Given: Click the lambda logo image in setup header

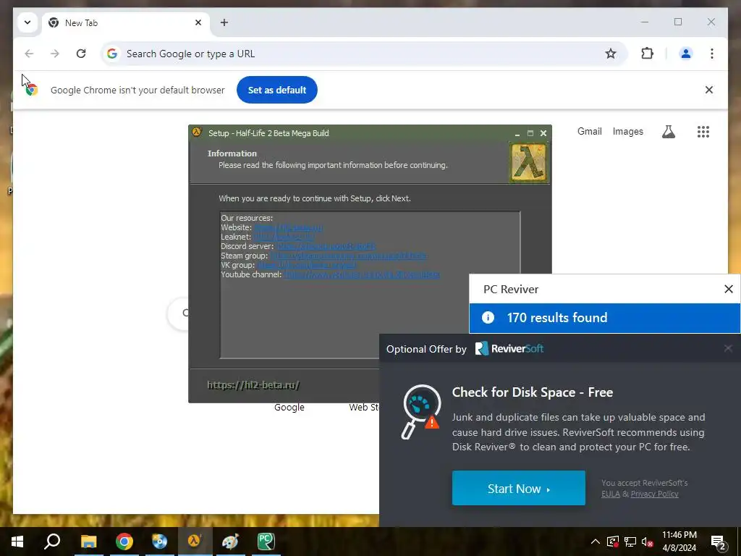Looking at the screenshot, I should tap(528, 163).
